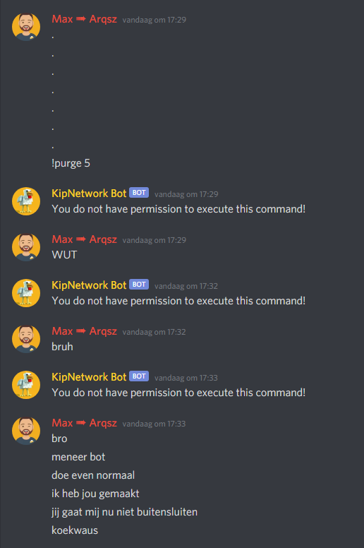The width and height of the screenshot is (364, 548).
Task: Click the BOT badge at 17:33
Action: [139, 376]
